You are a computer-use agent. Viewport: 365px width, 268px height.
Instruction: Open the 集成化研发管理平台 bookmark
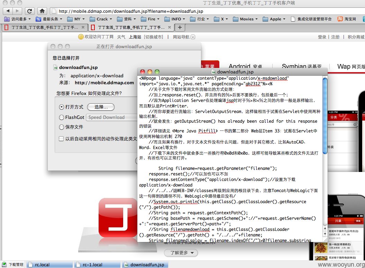pos(311,19)
